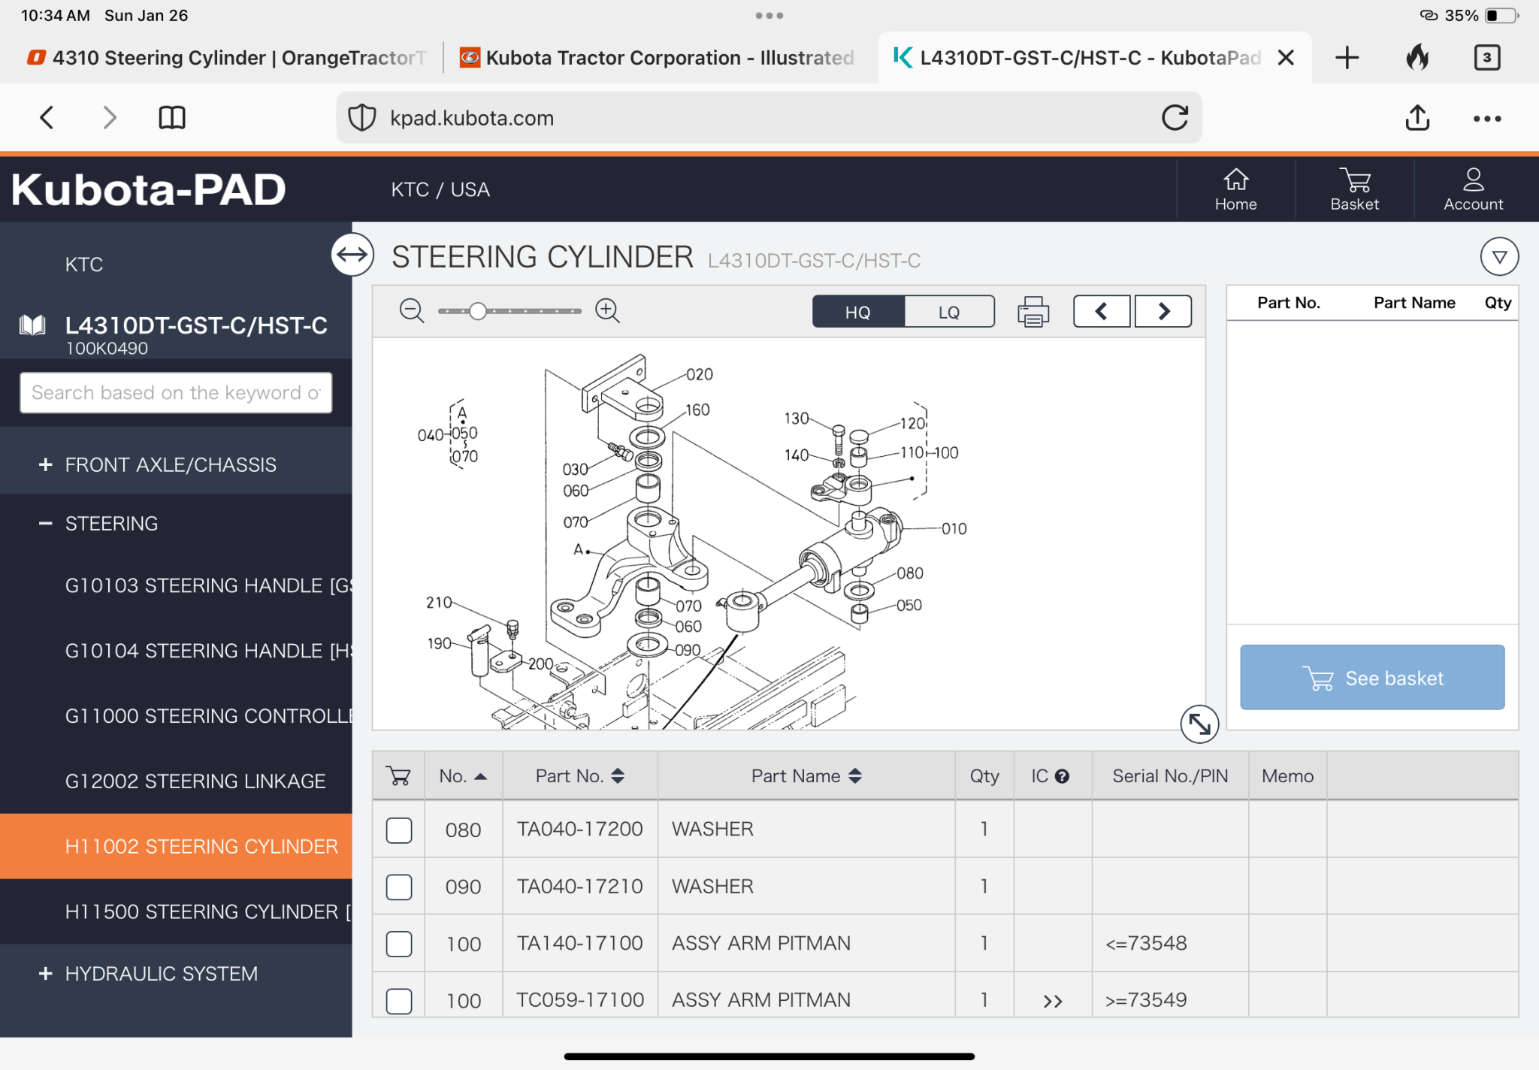Image resolution: width=1539 pixels, height=1070 pixels.
Task: Click the browser address bar
Action: coord(769,118)
